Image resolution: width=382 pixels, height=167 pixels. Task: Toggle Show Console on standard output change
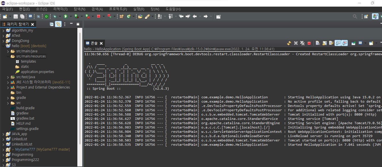pyautogui.click(x=338, y=43)
